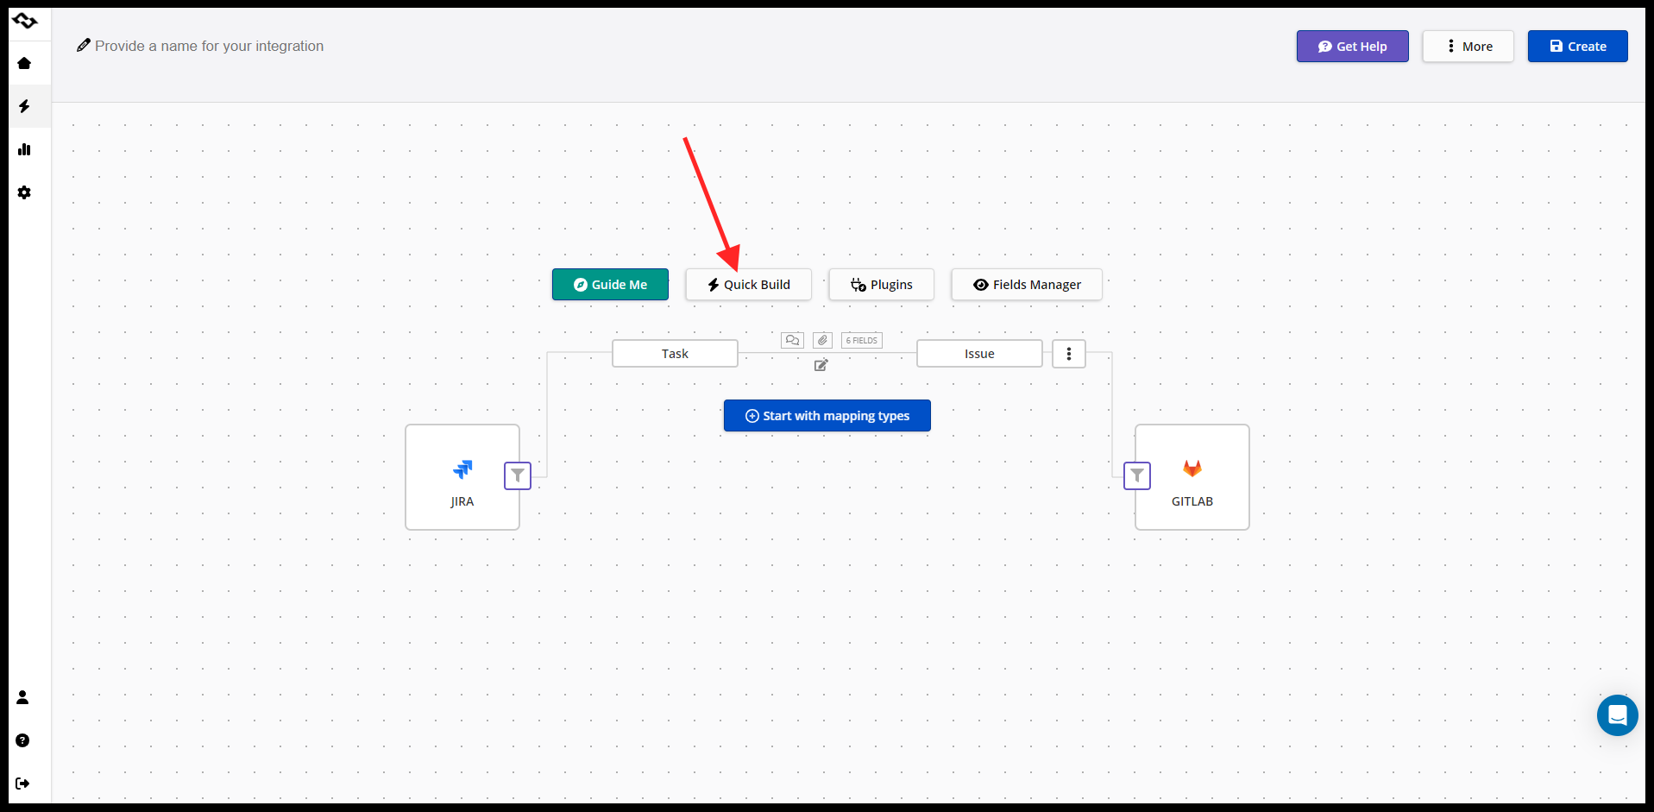This screenshot has width=1654, height=812.
Task: Click the Quick Build button
Action: [748, 285]
